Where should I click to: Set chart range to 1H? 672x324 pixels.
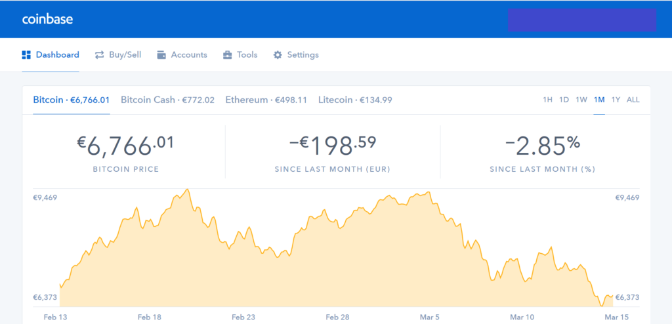548,100
